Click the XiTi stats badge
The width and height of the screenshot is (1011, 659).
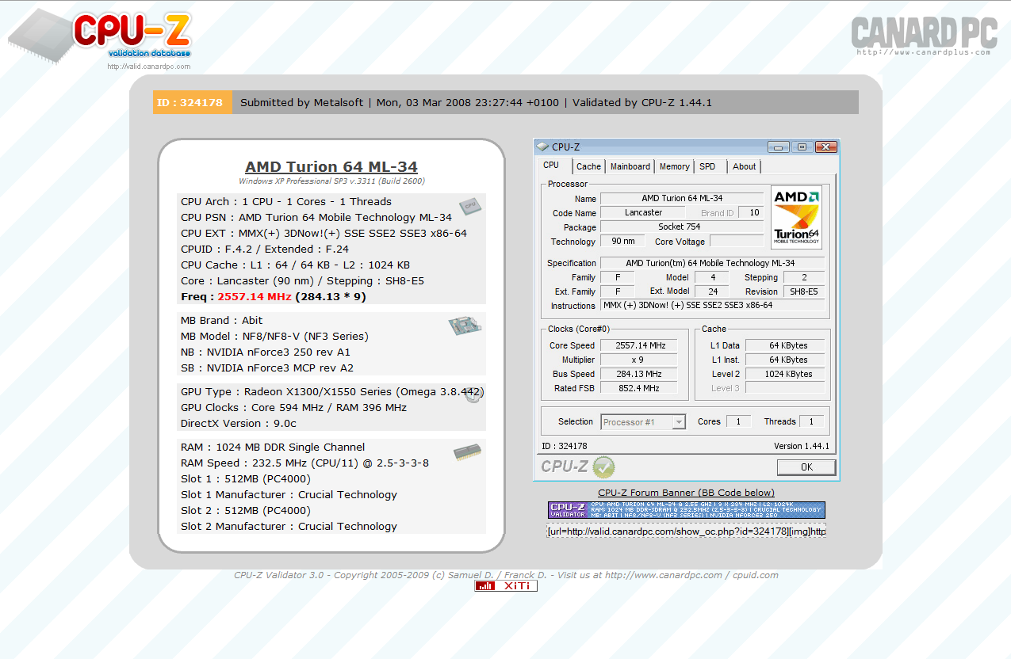(x=506, y=586)
